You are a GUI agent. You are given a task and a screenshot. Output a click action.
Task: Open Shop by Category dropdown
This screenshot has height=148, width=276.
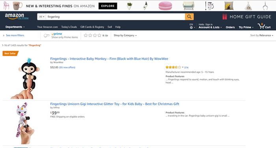click(125, 36)
